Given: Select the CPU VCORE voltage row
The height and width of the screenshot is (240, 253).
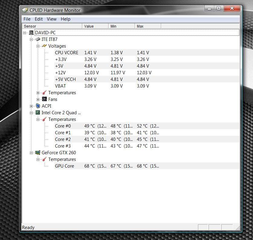Looking at the screenshot, I should (66, 53).
